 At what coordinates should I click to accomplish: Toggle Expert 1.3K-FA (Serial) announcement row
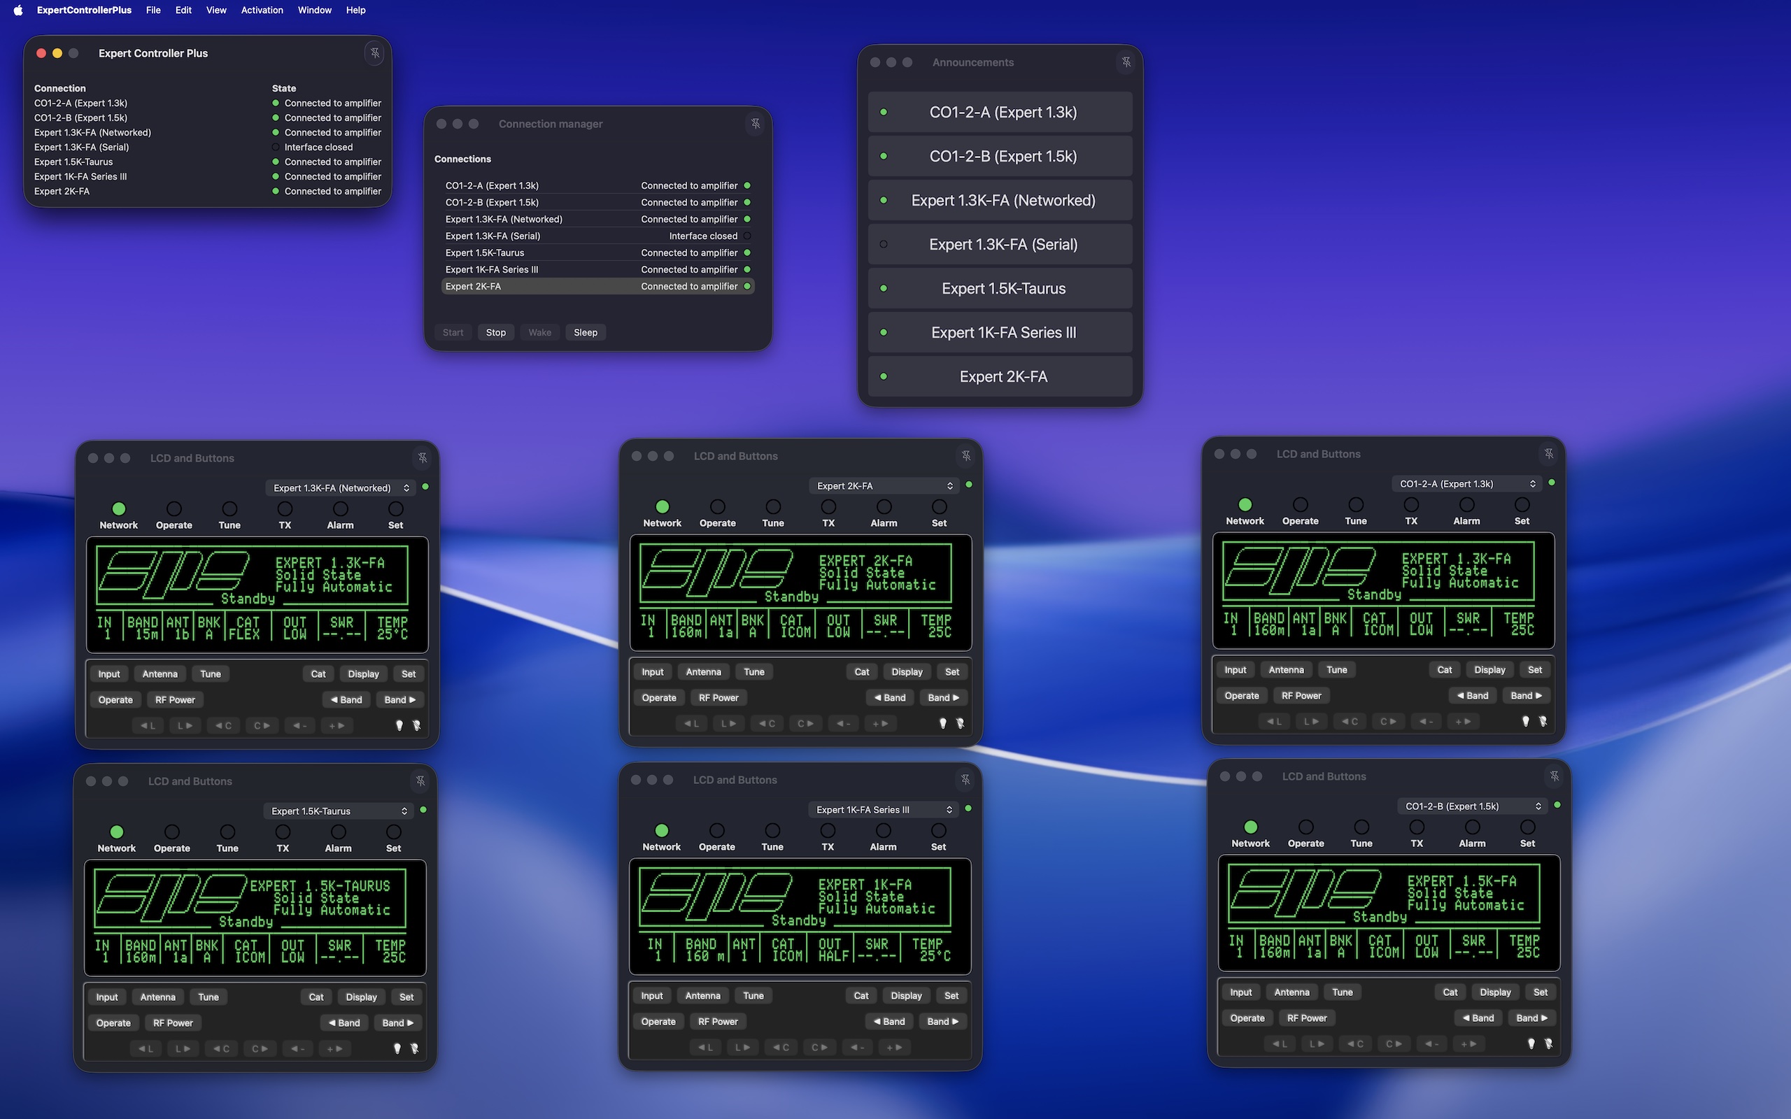1000,244
